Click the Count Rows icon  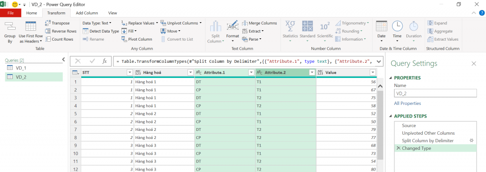coord(48,39)
